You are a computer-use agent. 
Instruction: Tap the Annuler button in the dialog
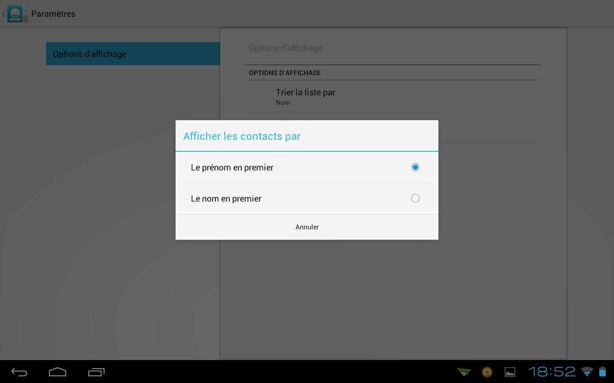tap(307, 227)
